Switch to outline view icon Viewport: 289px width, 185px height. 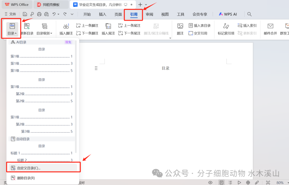point(230,183)
